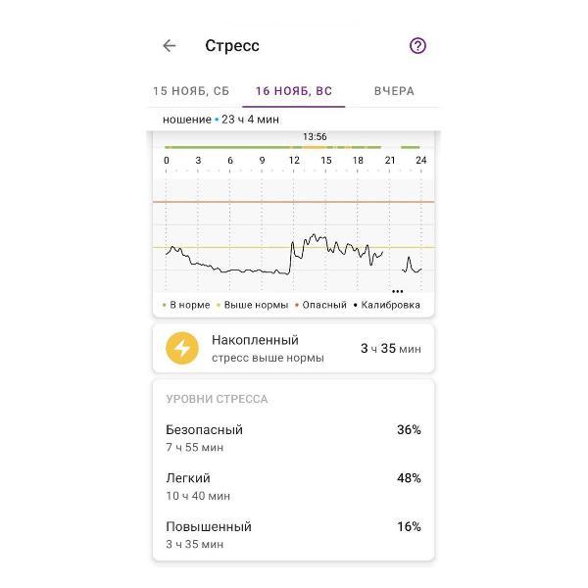Switch to the 15 НОЯБ, СБ tab
This screenshot has width=588, height=588.
(x=190, y=91)
